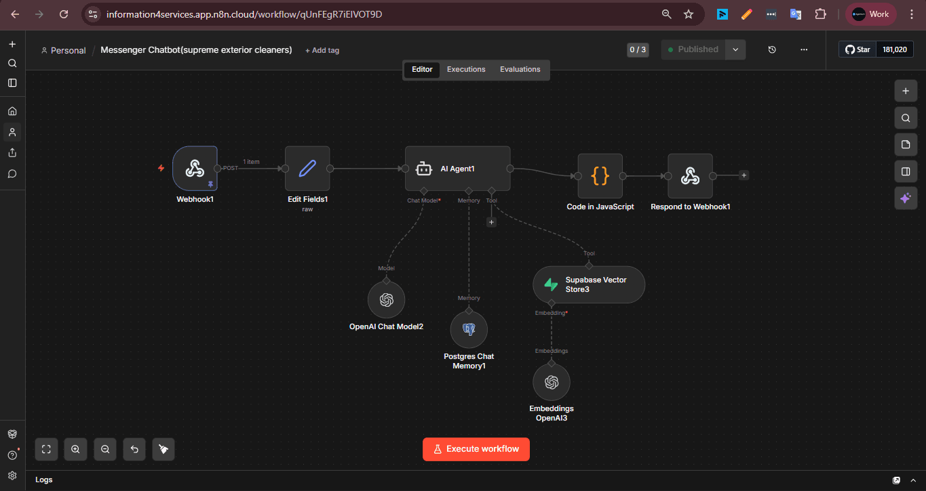Pop out the Logs panel
This screenshot has height=491, width=926.
point(897,480)
